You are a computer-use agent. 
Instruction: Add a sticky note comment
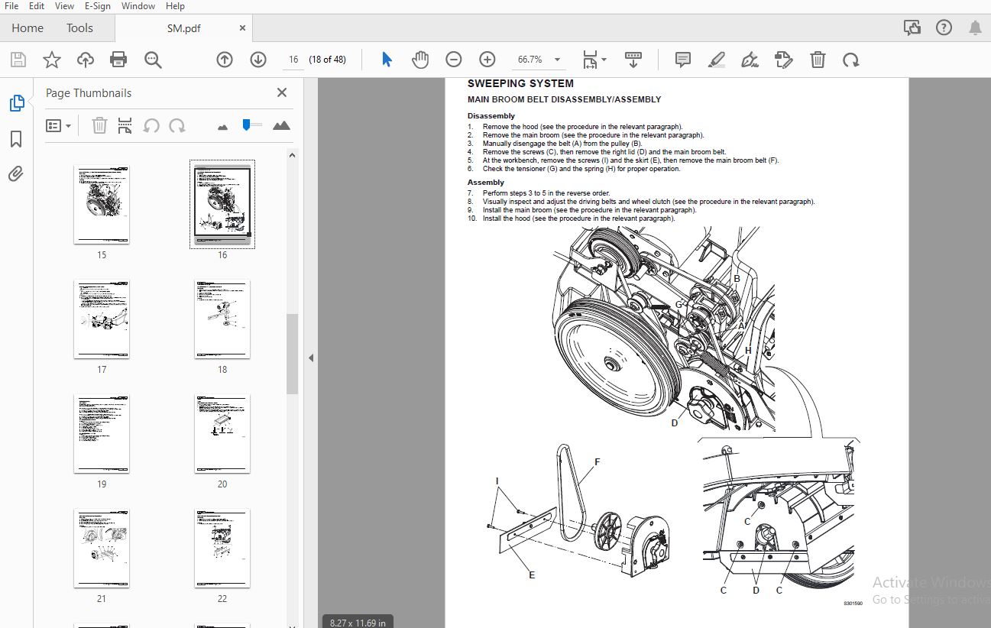click(683, 60)
